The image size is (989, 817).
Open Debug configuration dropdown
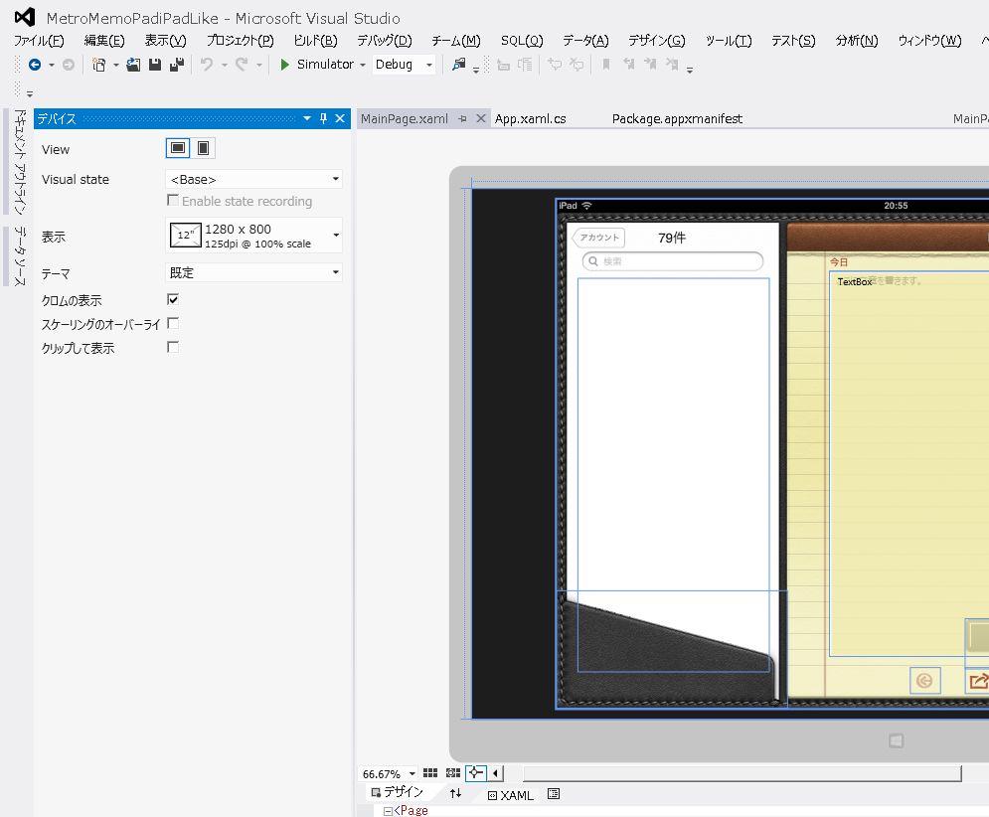pos(405,65)
